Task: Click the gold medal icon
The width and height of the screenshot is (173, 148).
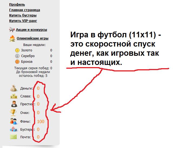Action: (17, 50)
